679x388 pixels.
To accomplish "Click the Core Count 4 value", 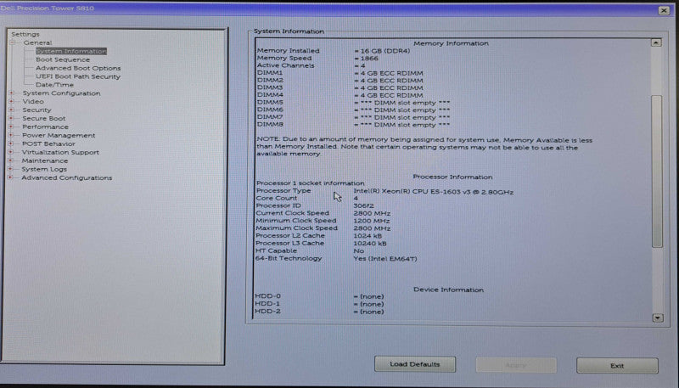I will coord(356,198).
